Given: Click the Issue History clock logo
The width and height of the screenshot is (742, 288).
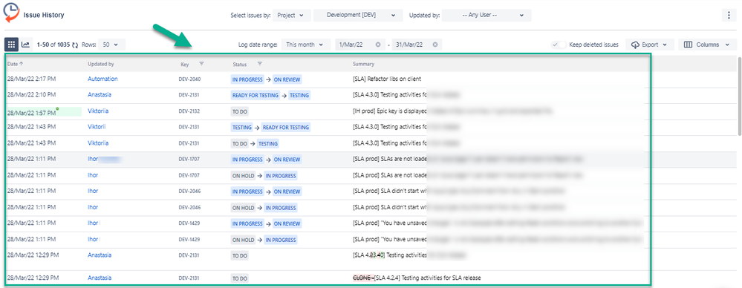Looking at the screenshot, I should point(11,13).
